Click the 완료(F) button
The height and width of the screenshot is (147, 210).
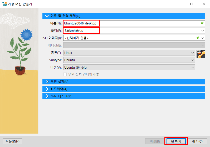(176, 141)
